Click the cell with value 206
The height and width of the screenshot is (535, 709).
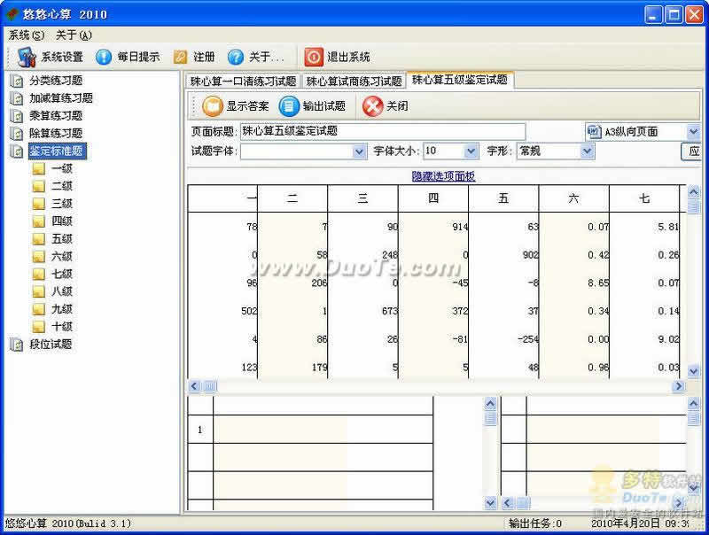(292, 283)
